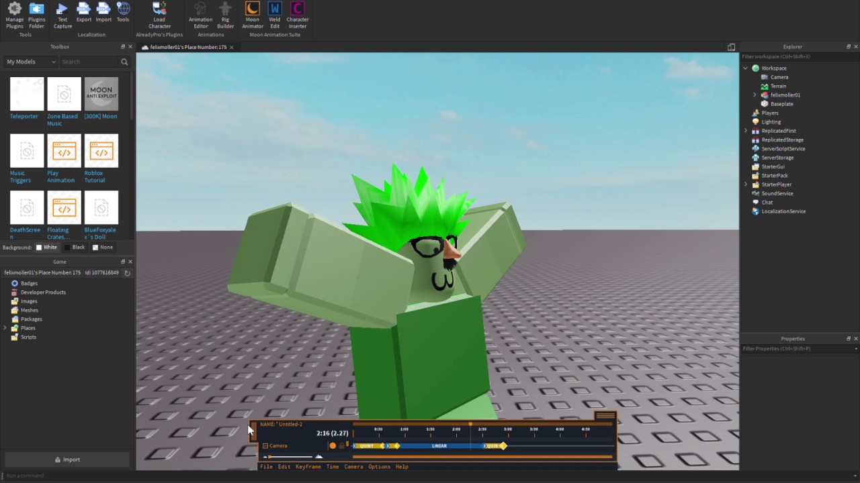The height and width of the screenshot is (483, 860).
Task: Open the Animation Editor
Action: point(200,15)
